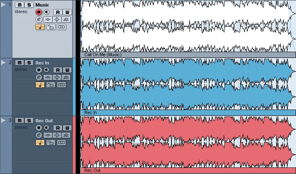Viewport: 296px width, 174px height.
Task: Enable Read automation on Rec In track
Action: click(x=58, y=70)
